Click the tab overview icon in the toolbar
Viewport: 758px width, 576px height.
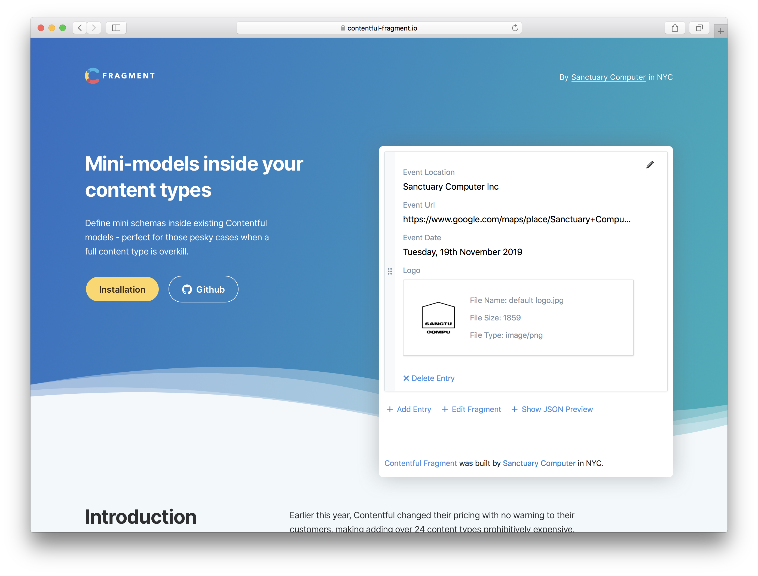[x=699, y=28]
